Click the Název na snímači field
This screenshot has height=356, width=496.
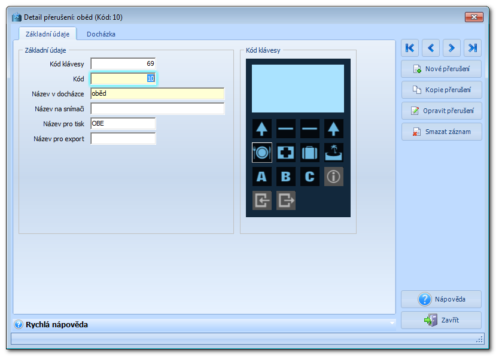[x=157, y=108]
